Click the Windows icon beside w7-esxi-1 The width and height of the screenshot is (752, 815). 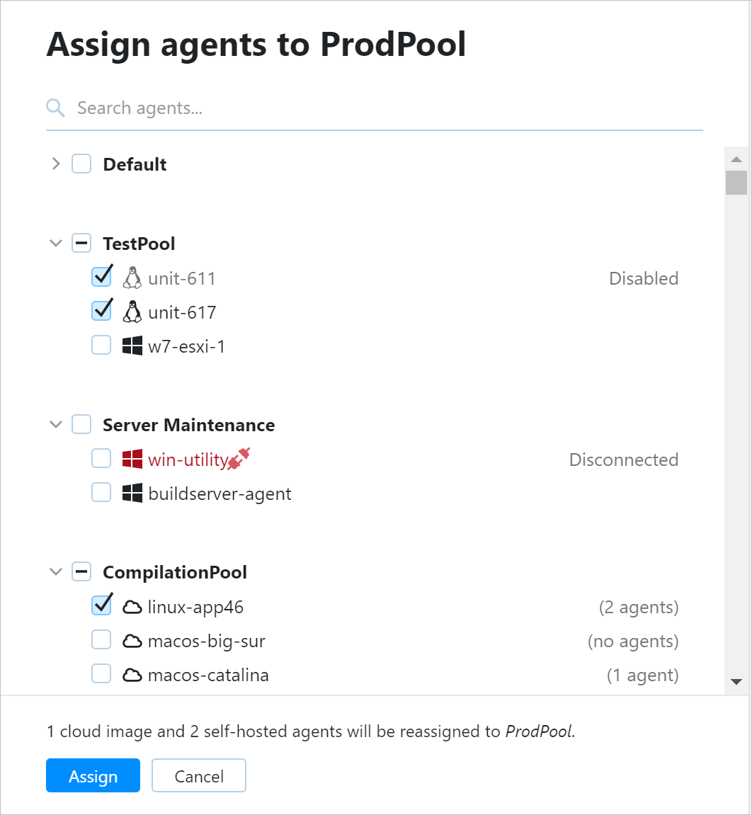point(132,346)
